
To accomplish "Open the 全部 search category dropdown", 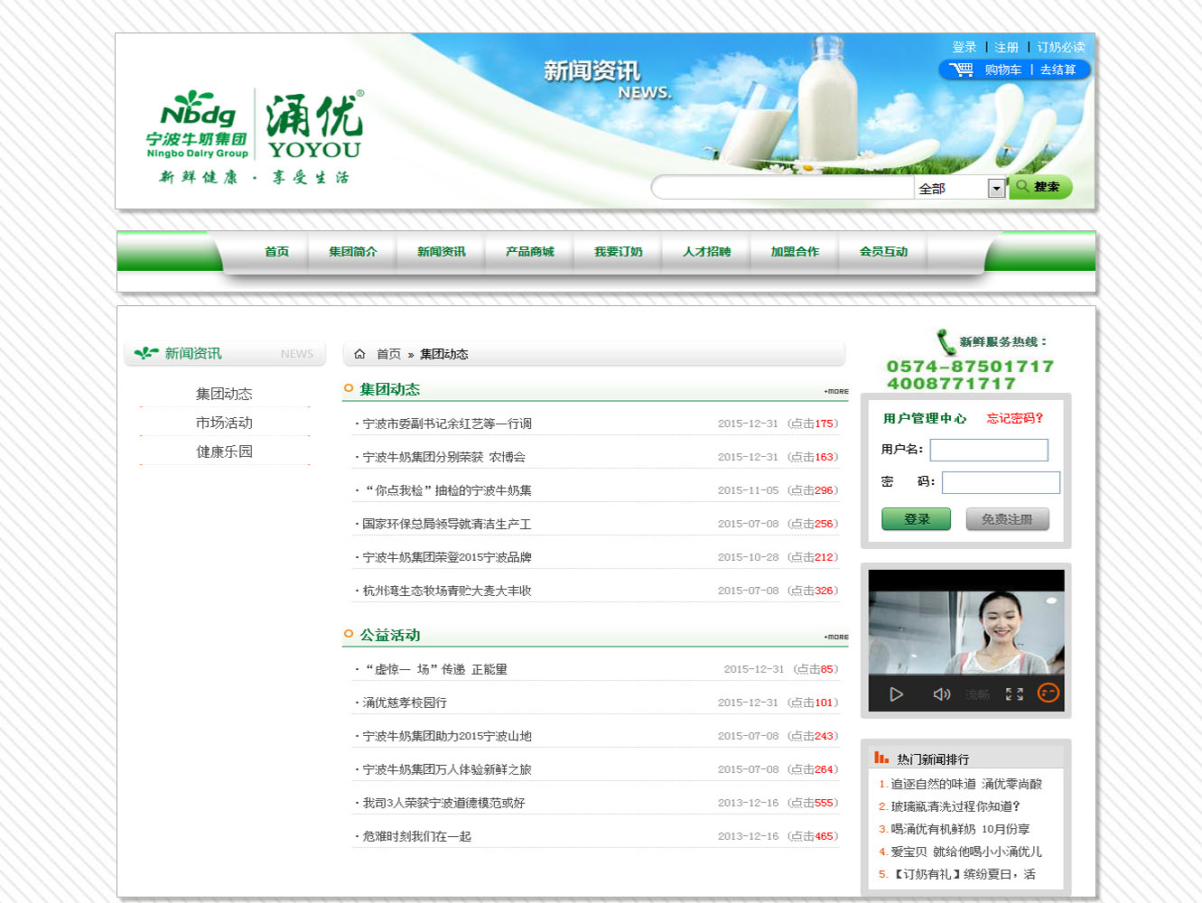I will click(996, 188).
